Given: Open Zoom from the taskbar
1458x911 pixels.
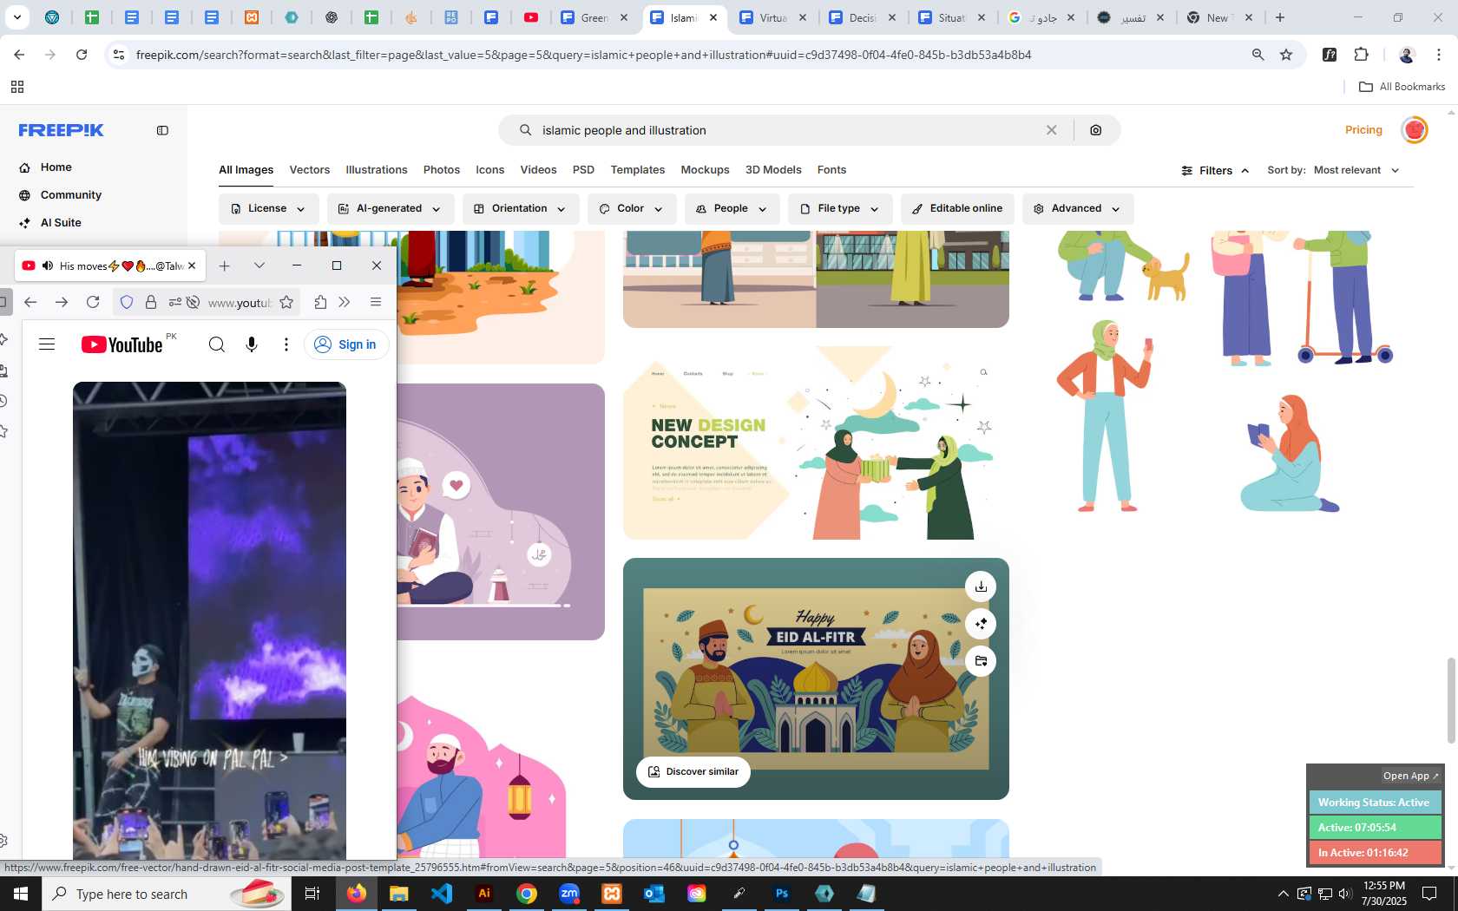Looking at the screenshot, I should (569, 894).
